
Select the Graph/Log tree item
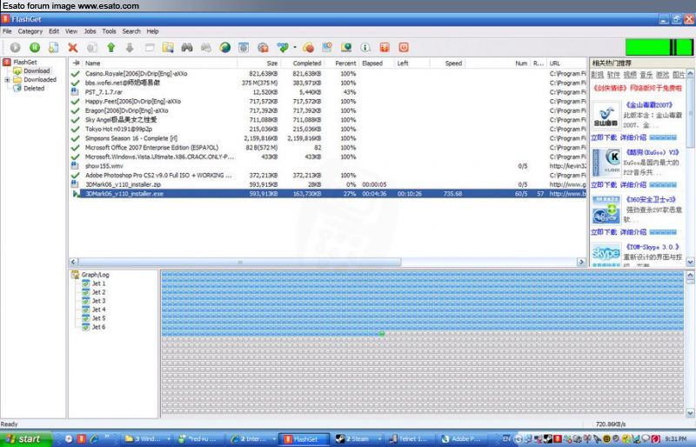click(95, 275)
